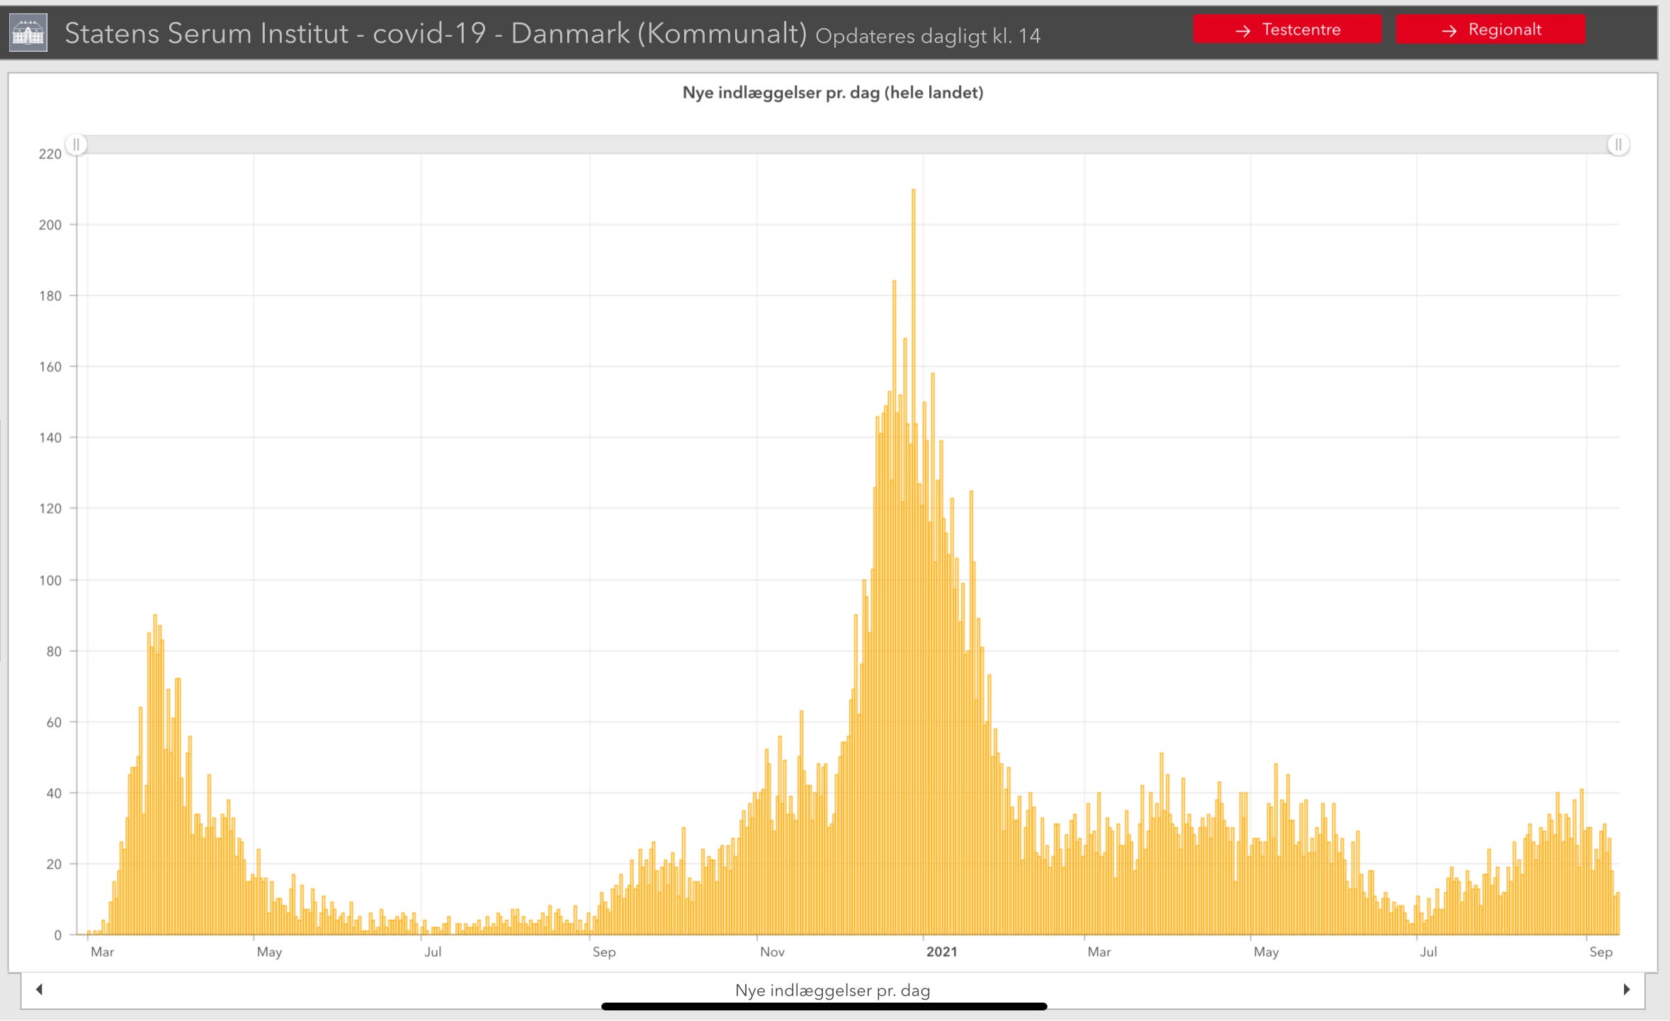Go to next chart with right arrow
Viewport: 1670px width, 1021px height.
1626,989
